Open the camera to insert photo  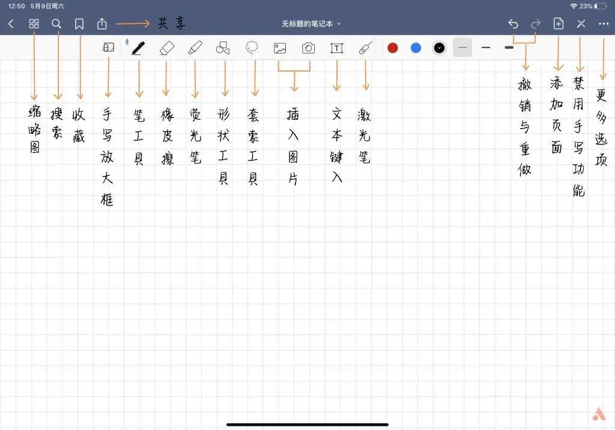[308, 48]
